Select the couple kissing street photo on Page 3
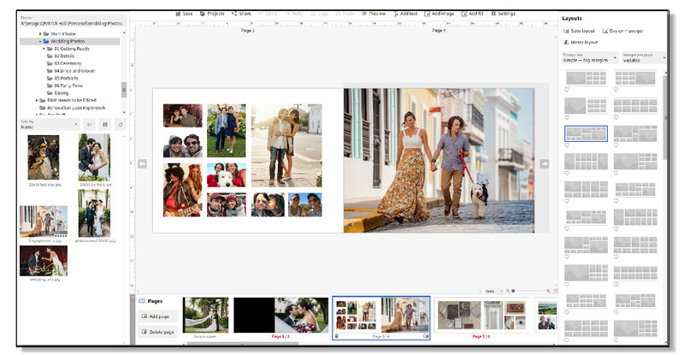Viewport: 684px width, 355px height. pyautogui.click(x=286, y=145)
